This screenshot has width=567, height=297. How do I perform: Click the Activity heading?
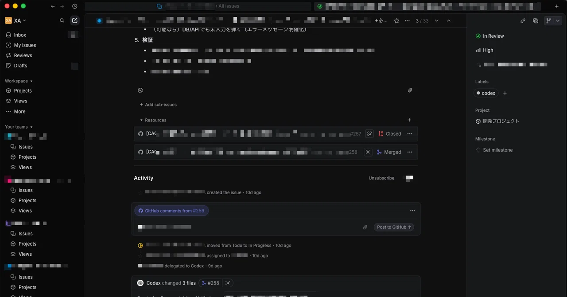click(x=144, y=178)
